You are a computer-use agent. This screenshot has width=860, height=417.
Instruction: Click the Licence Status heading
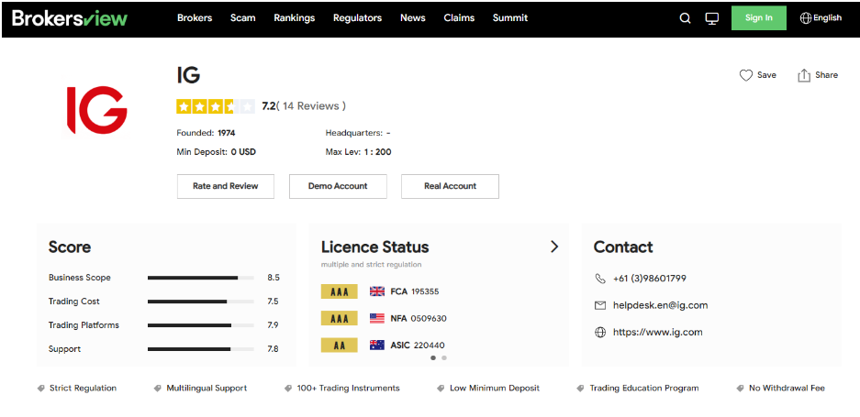pos(375,247)
